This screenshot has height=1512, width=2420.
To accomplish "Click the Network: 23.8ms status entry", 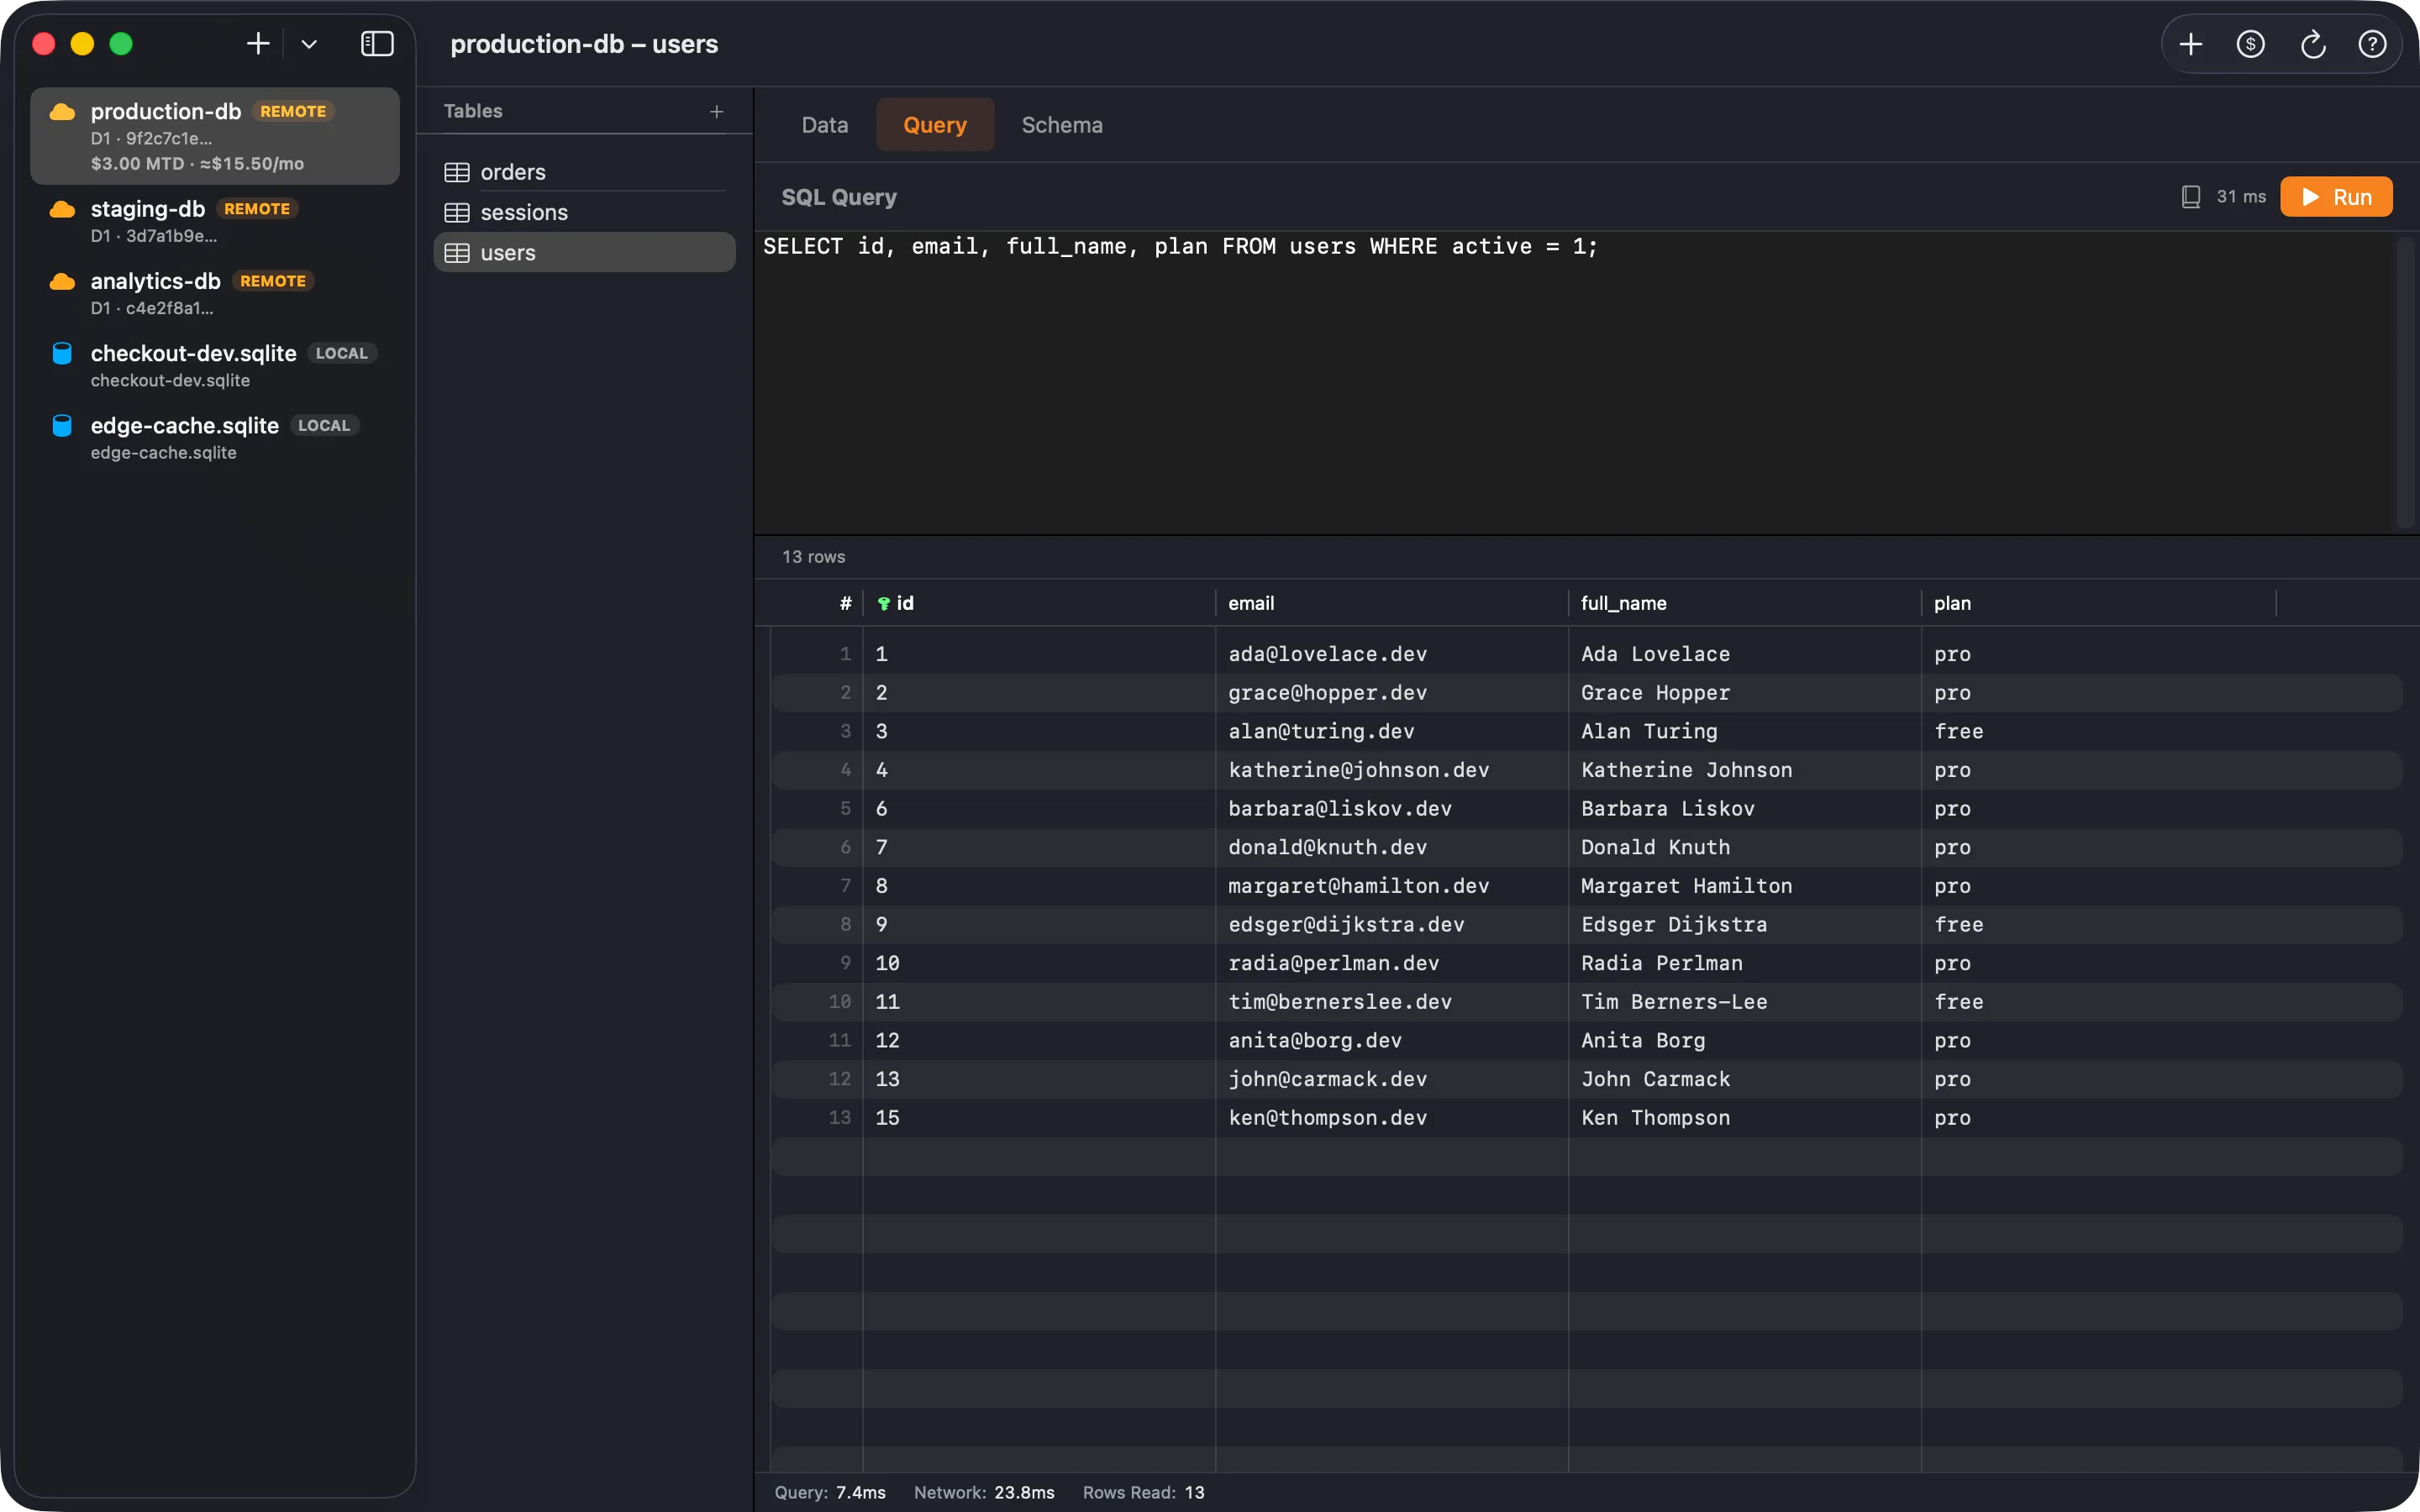I will pyautogui.click(x=984, y=1492).
